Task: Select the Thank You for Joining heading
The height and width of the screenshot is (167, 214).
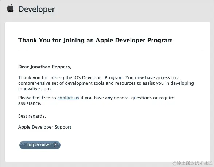Action: coord(96,40)
